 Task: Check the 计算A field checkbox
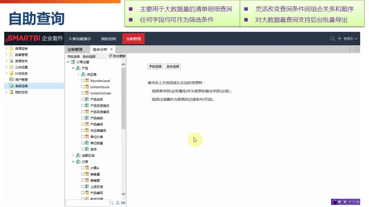tap(83, 168)
